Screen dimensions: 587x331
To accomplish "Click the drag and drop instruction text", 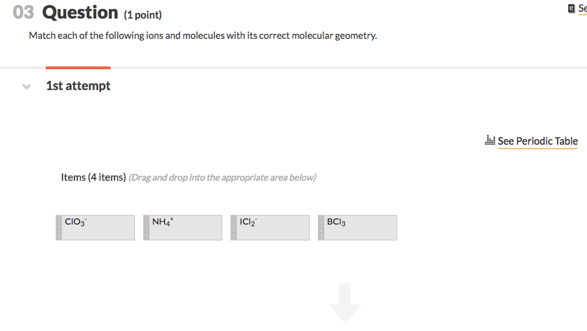I will tap(222, 178).
